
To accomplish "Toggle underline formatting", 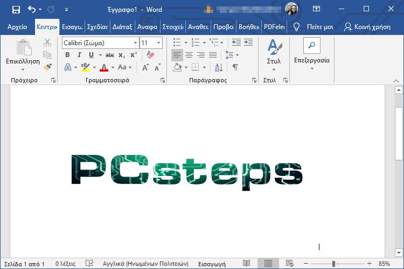I will pos(91,55).
